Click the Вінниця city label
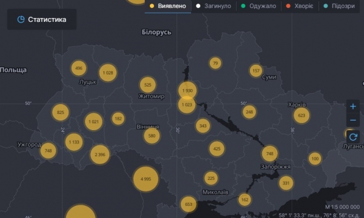364x218 pixels. pyautogui.click(x=148, y=127)
